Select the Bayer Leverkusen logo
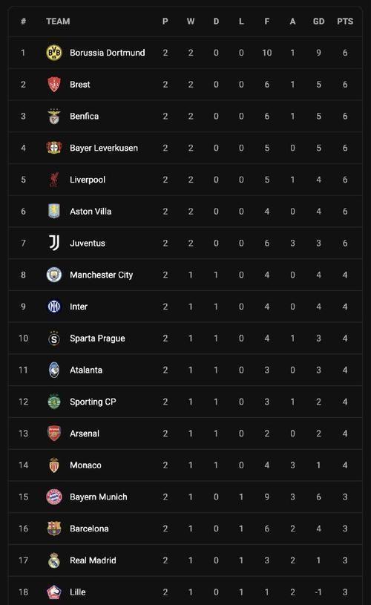 [54, 148]
